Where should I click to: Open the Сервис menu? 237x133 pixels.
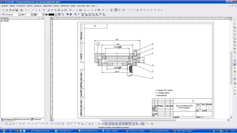coord(73,6)
